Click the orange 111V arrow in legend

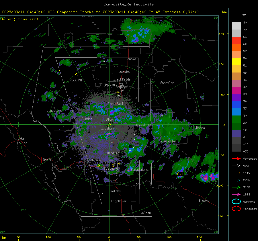(236, 173)
